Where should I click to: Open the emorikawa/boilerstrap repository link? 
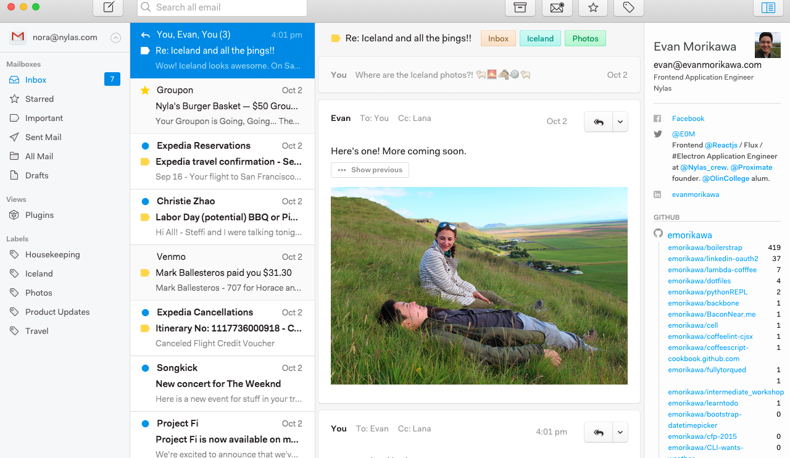point(705,248)
